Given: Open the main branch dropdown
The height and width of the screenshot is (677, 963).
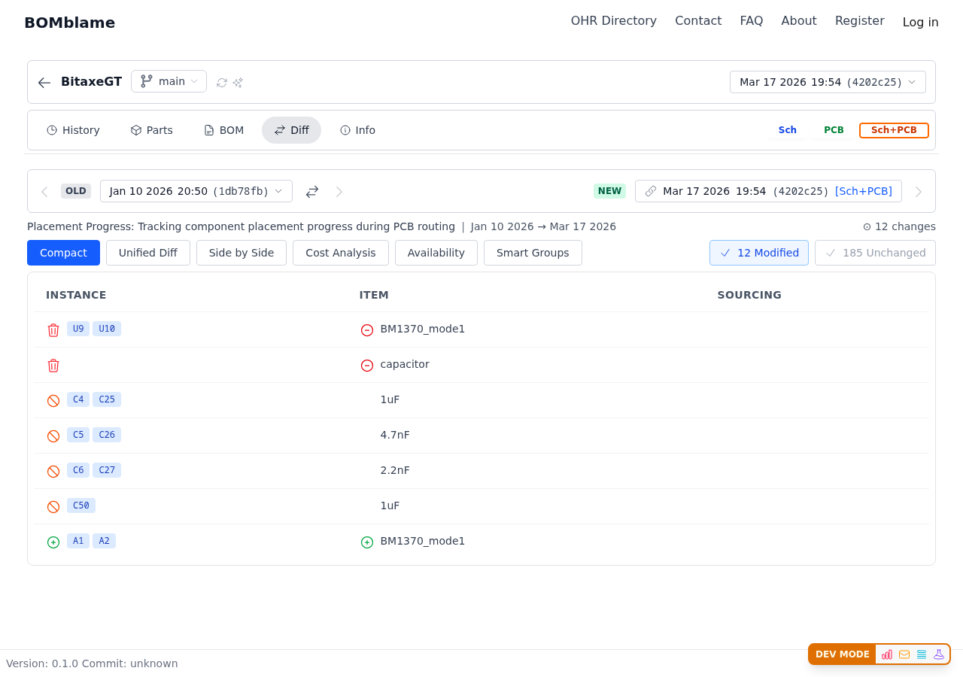Looking at the screenshot, I should (169, 81).
